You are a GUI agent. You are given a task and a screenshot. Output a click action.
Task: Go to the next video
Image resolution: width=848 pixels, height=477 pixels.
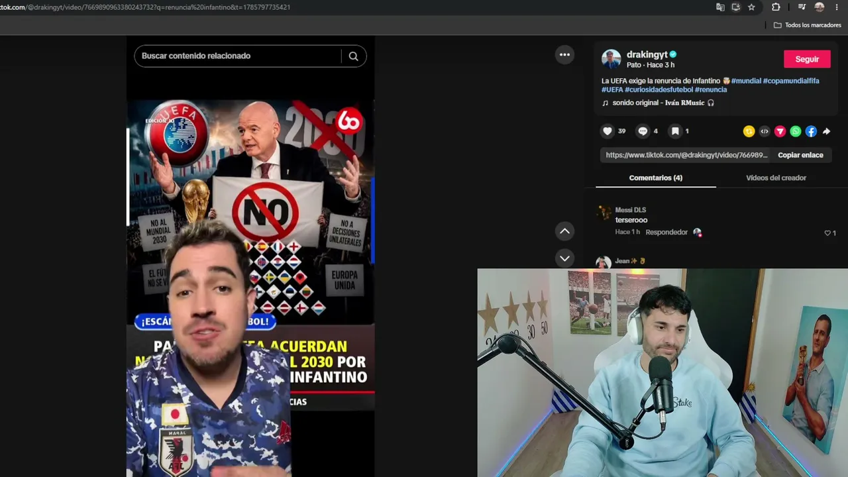point(564,258)
